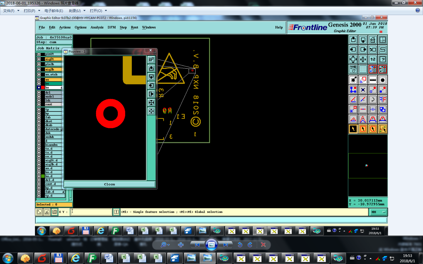The width and height of the screenshot is (423, 264).
Task: Click the pan down icon in Popview
Action: 151,77
